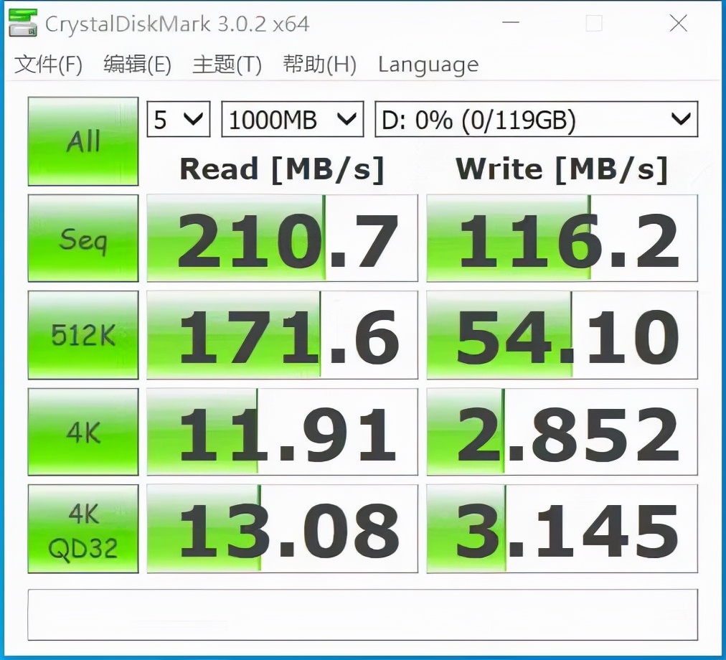Viewport: 726px width, 660px height.
Task: Start the 4K random test
Action: click(82, 432)
